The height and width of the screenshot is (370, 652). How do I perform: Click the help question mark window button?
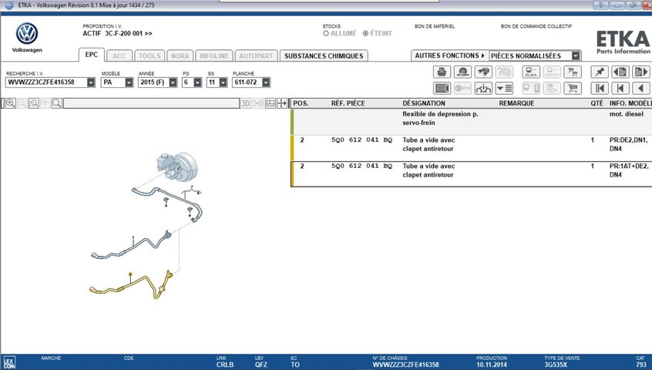pyautogui.click(x=601, y=5)
